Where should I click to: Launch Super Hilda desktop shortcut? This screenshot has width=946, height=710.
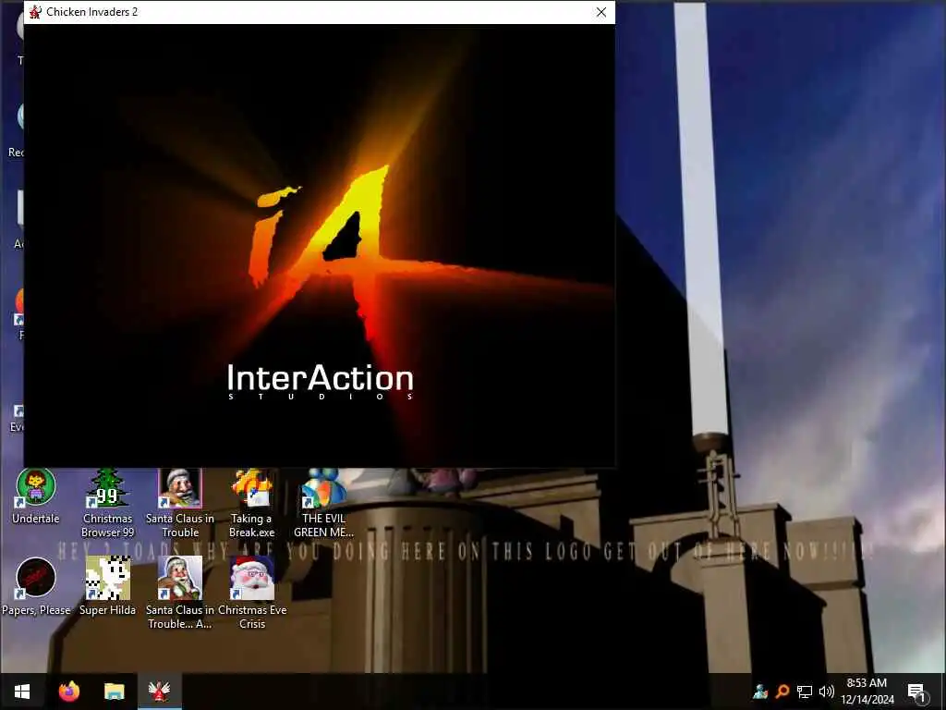pos(107,587)
